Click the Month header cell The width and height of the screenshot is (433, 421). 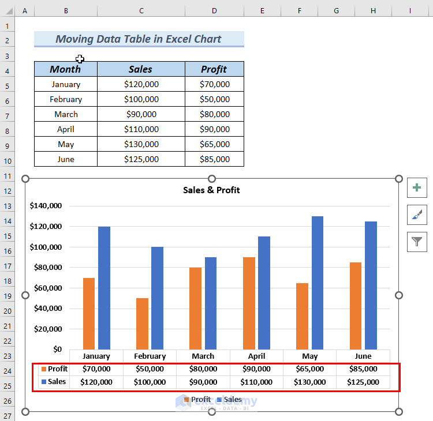(x=66, y=69)
